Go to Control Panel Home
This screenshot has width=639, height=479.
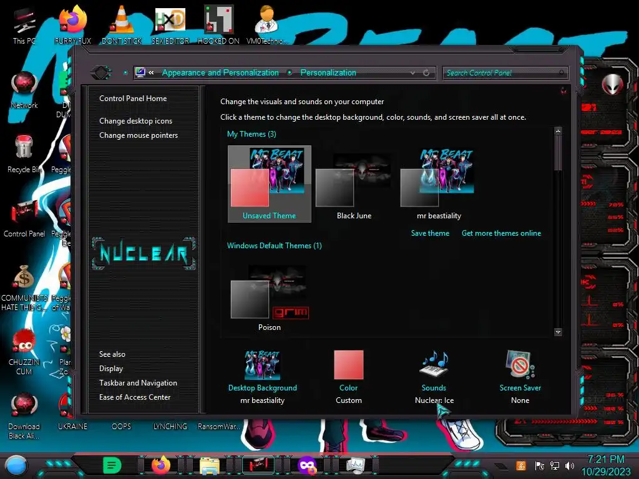[133, 98]
